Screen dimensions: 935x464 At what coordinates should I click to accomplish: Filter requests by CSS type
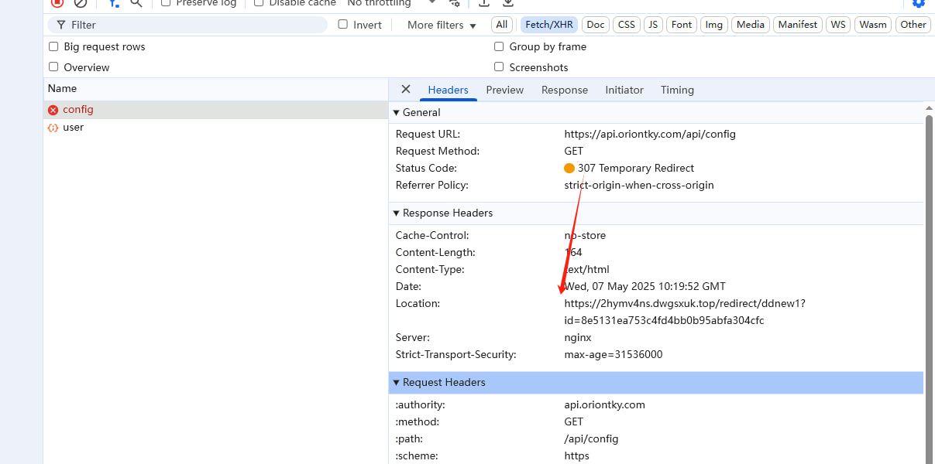pyautogui.click(x=627, y=25)
